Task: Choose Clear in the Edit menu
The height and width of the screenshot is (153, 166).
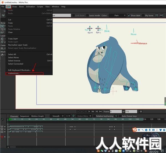Action: (x=29, y=32)
